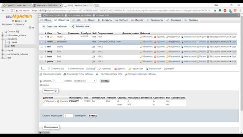Click the Первичный key icon for rssi row
Viewport: 243px width, 137px height.
click(167, 47)
